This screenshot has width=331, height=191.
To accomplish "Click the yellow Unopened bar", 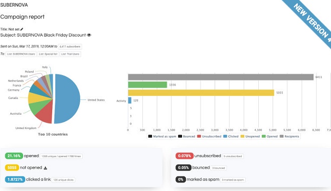I will [201, 93].
